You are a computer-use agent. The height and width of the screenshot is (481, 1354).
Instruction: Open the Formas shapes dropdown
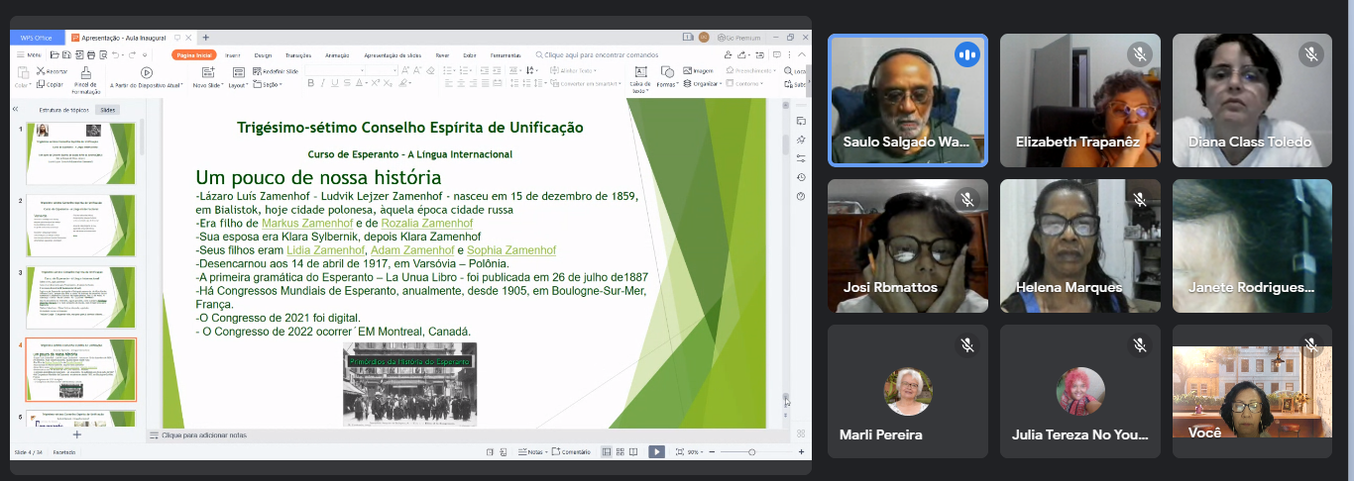pos(667,85)
